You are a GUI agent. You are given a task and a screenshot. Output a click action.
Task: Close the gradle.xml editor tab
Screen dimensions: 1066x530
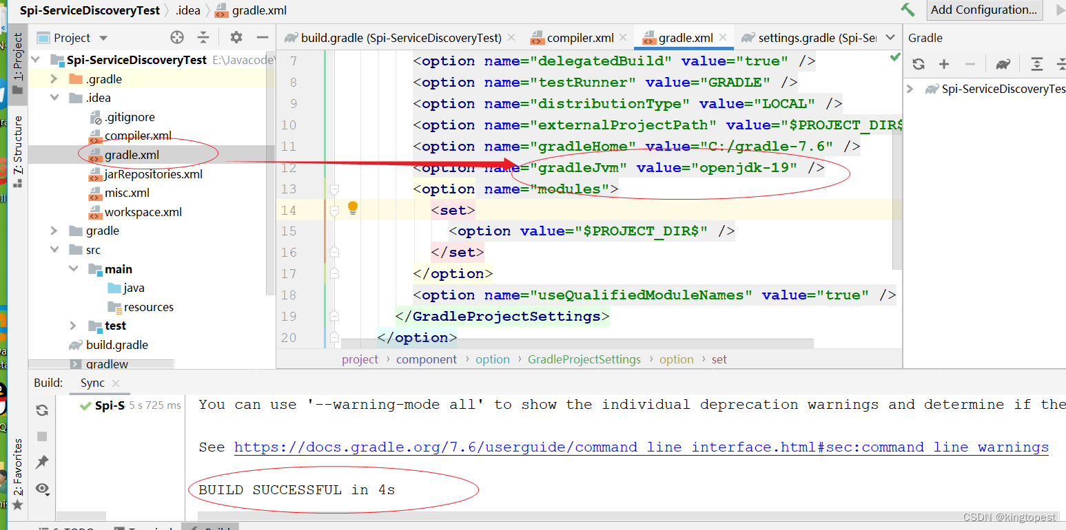723,38
